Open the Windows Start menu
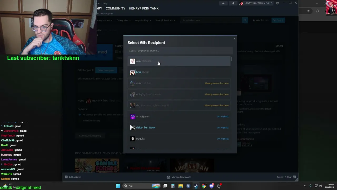This screenshot has height=190, width=337. 118,186
